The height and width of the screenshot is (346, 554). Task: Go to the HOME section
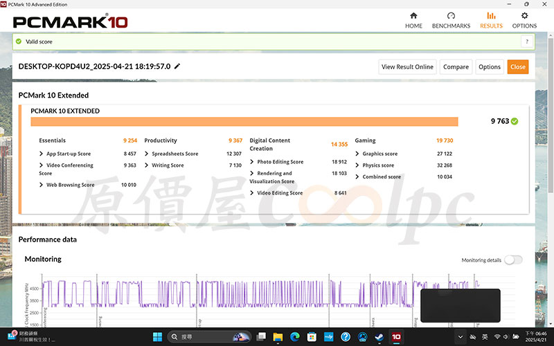413,20
